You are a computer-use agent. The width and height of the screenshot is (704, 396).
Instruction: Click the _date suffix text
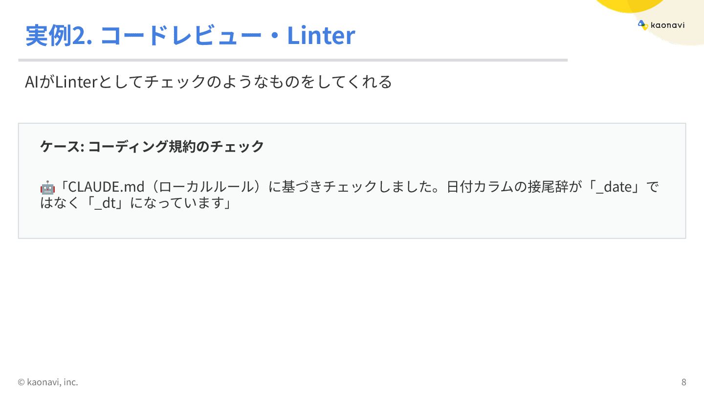[614, 187]
